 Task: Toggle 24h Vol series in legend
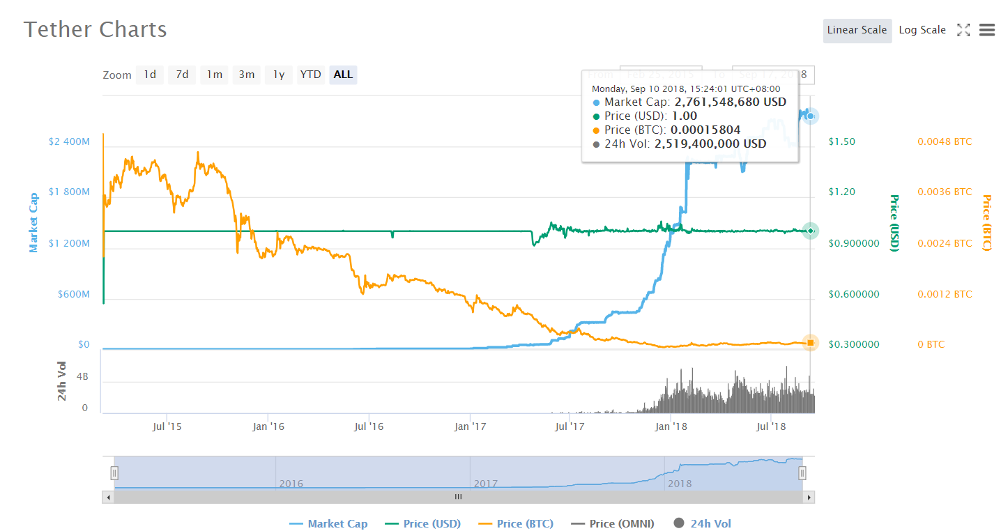(703, 523)
